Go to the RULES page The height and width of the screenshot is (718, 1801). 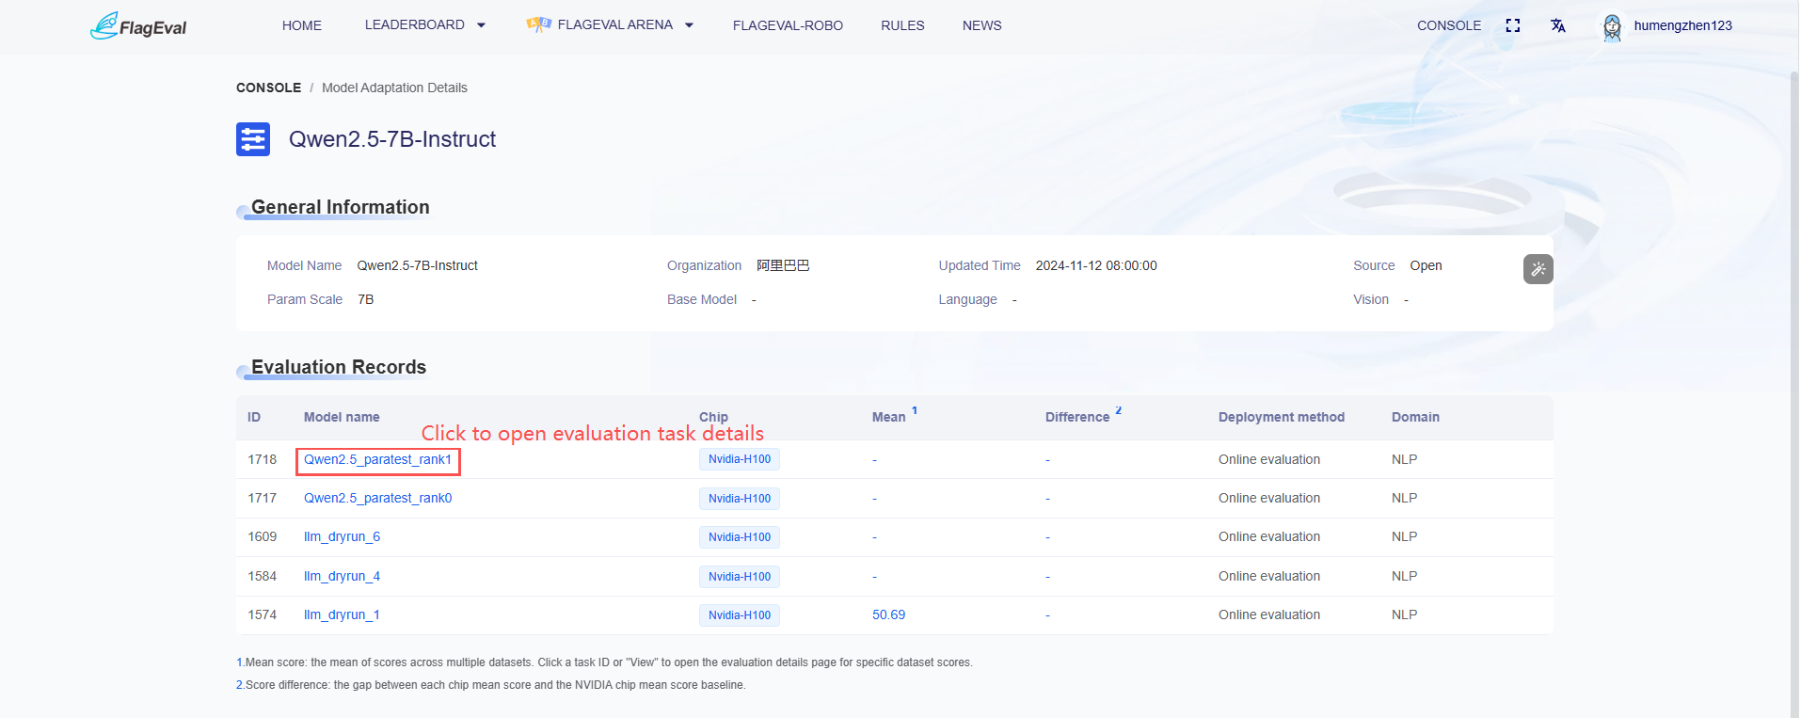pyautogui.click(x=902, y=25)
